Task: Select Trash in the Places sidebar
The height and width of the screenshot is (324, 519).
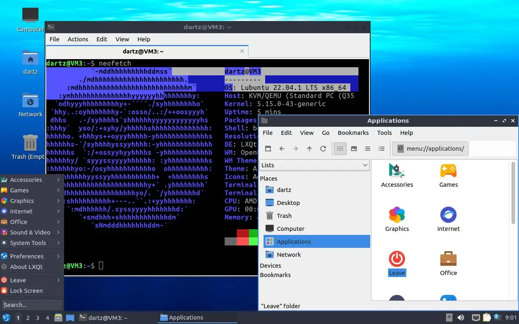Action: pyautogui.click(x=317, y=216)
